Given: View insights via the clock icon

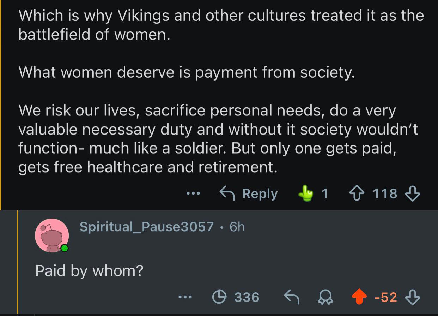Looking at the screenshot, I should click(219, 297).
